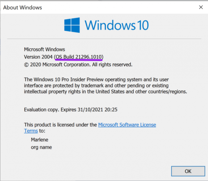Click the Evaluation copy expiry line

(x=71, y=110)
